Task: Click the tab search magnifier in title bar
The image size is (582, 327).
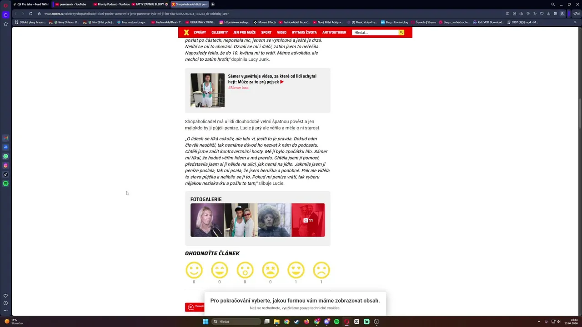Action: (553, 4)
